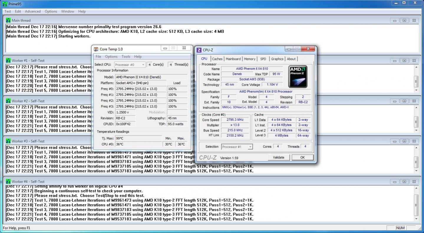The height and width of the screenshot is (233, 424).
Task: Switch to the Mainboard tab in CPU-Z
Action: point(233,59)
